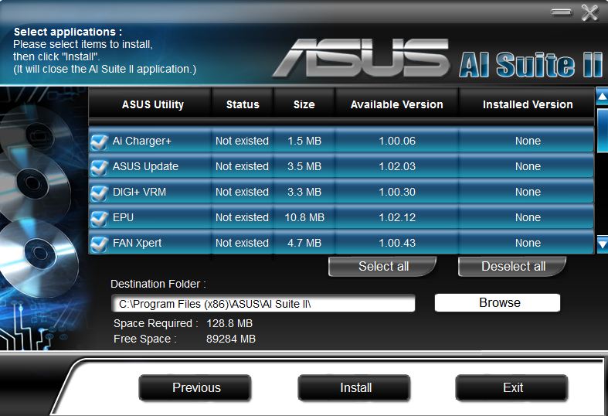Go back with the Previous button
The width and height of the screenshot is (608, 416).
[x=195, y=387]
